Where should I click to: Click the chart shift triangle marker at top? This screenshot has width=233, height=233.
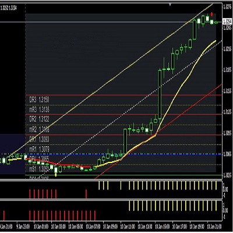(x=170, y=5)
